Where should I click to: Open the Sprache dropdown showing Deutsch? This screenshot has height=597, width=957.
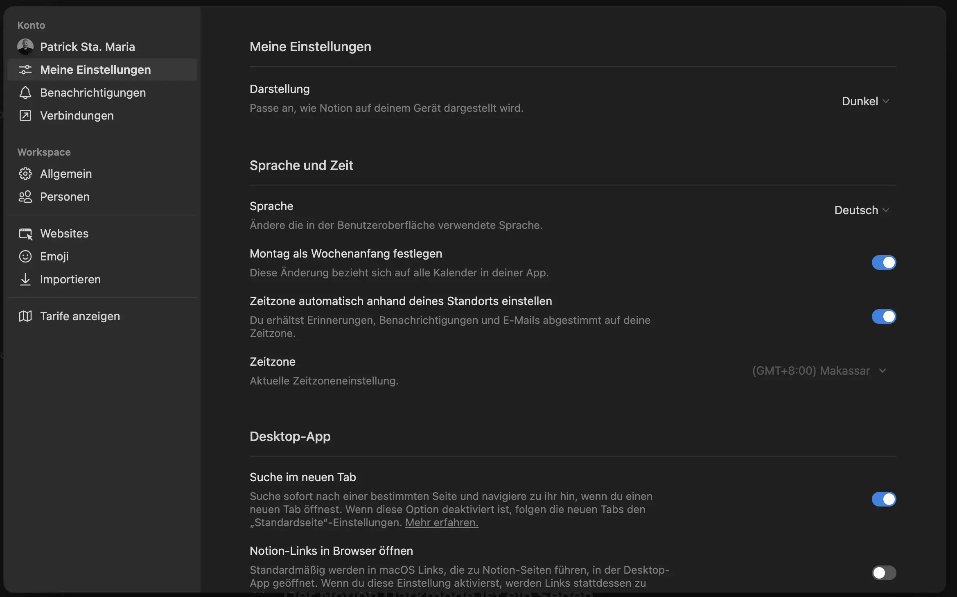pyautogui.click(x=862, y=210)
